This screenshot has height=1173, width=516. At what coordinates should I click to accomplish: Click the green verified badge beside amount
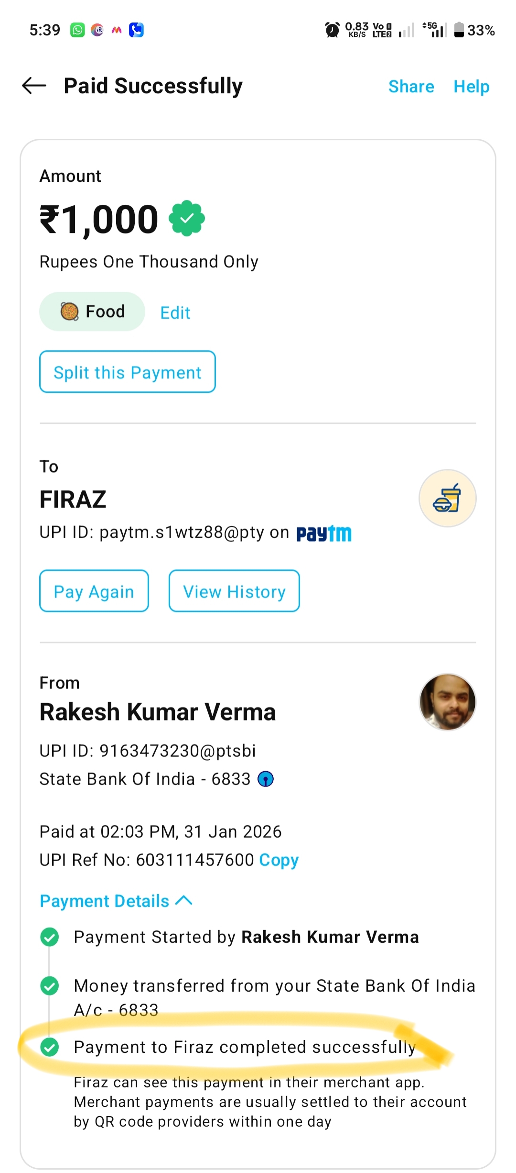[187, 219]
